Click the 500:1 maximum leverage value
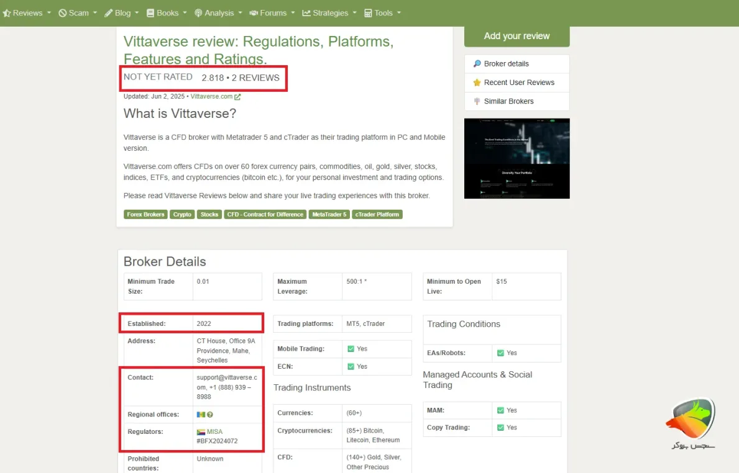The height and width of the screenshot is (473, 739). [356, 281]
